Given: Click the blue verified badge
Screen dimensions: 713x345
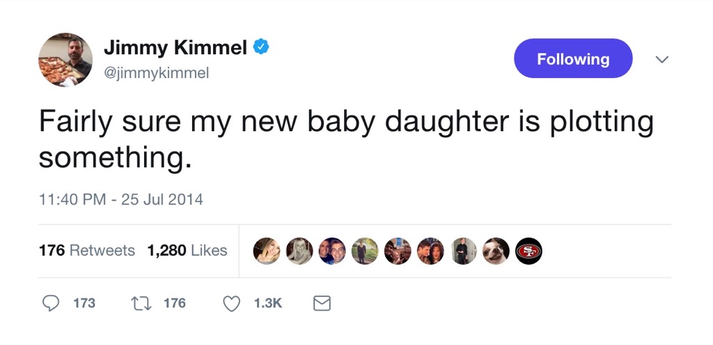Looking at the screenshot, I should click(x=261, y=47).
